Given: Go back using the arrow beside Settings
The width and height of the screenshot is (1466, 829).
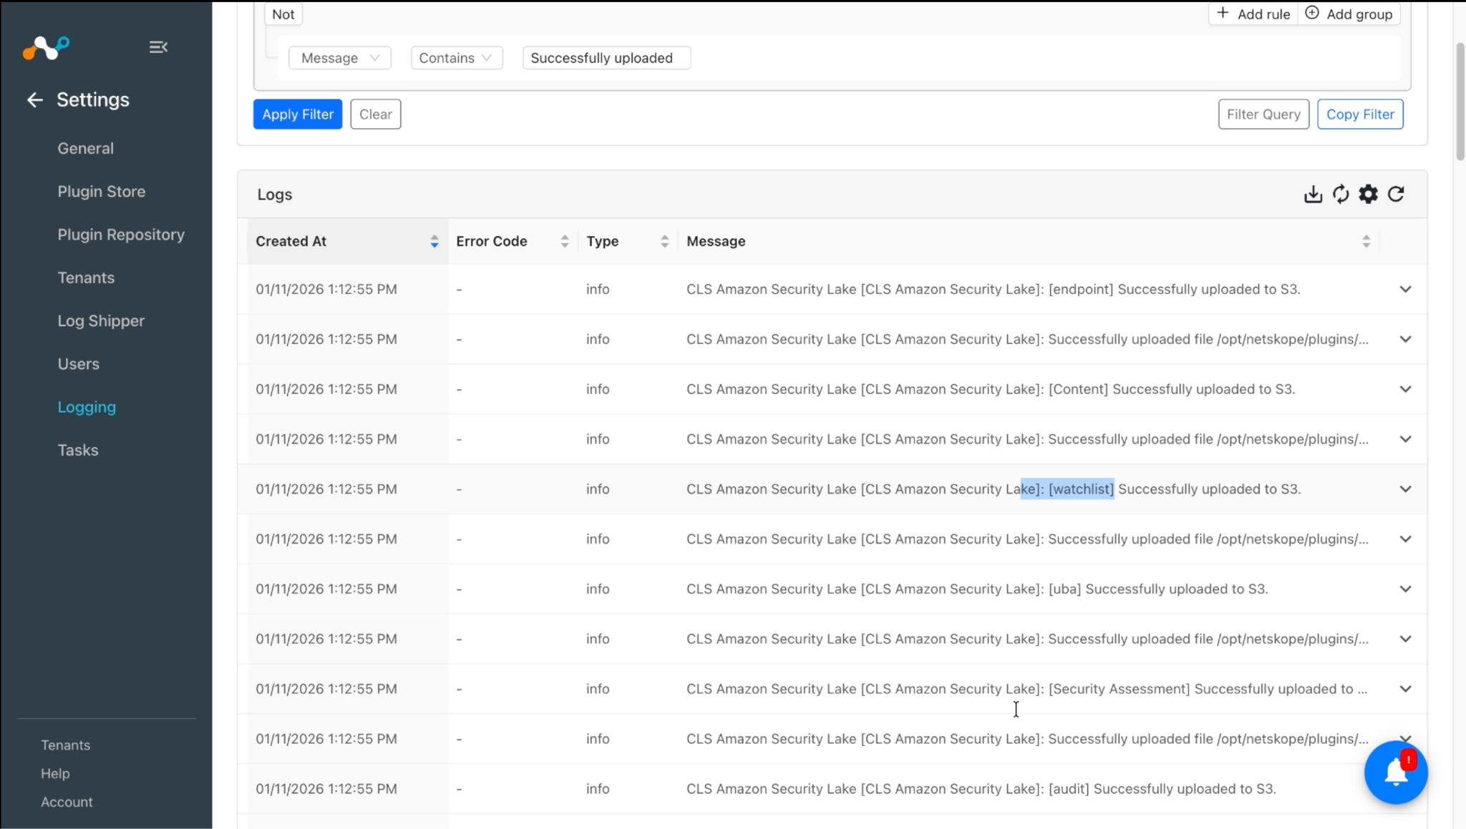Looking at the screenshot, I should (x=34, y=100).
